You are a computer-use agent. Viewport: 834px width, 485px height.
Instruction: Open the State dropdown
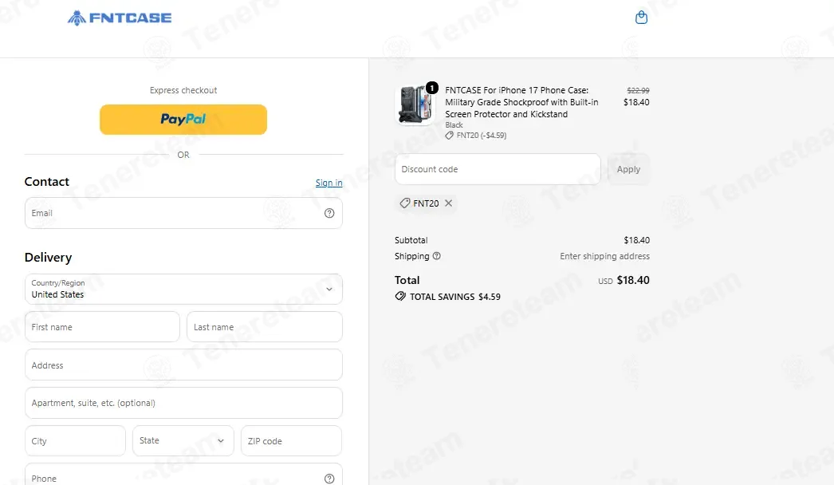(x=183, y=440)
